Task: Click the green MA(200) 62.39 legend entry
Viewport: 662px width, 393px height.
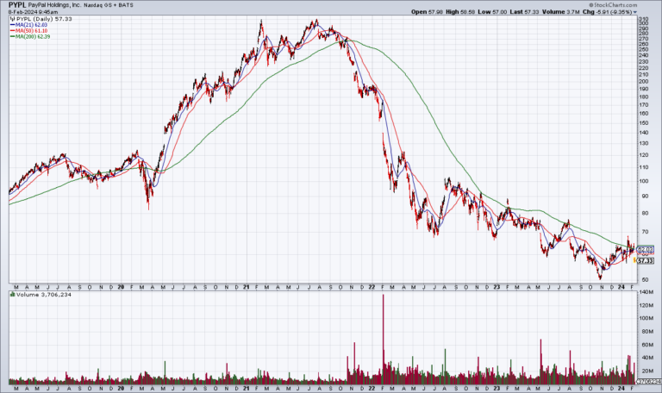Action: (30, 37)
